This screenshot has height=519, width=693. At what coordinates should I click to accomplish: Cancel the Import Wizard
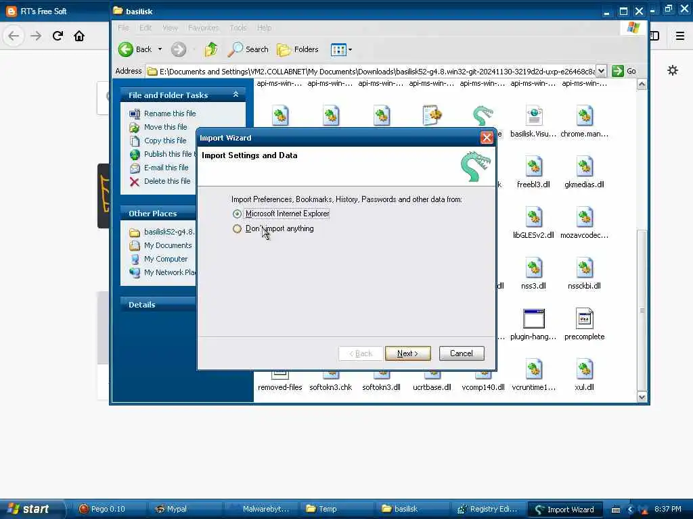(x=462, y=353)
